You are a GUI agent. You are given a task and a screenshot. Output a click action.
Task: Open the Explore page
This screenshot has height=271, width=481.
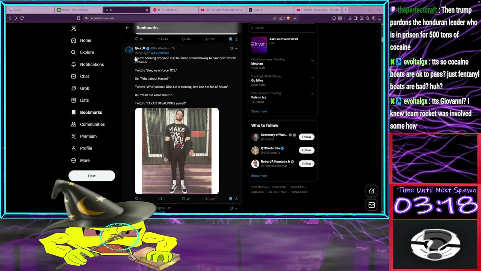[83, 52]
